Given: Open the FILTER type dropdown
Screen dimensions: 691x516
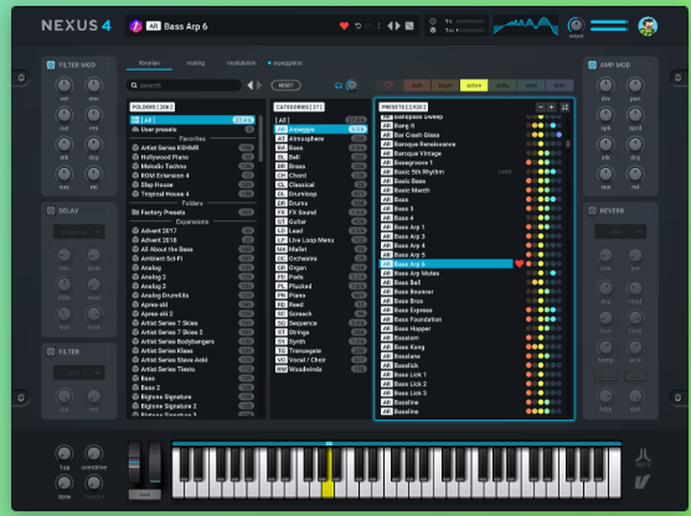Looking at the screenshot, I should point(79,373).
